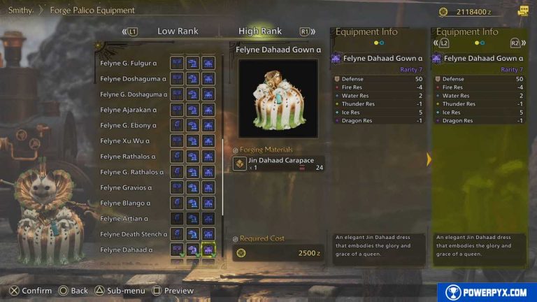Click the Felyne Xu Wu α weapon icon
Screen dimensions: 537x302
click(177, 141)
